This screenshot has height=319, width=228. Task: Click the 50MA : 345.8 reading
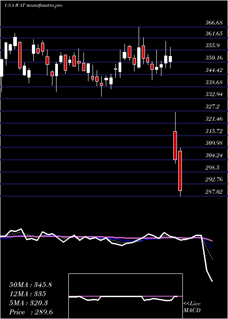click(31, 285)
